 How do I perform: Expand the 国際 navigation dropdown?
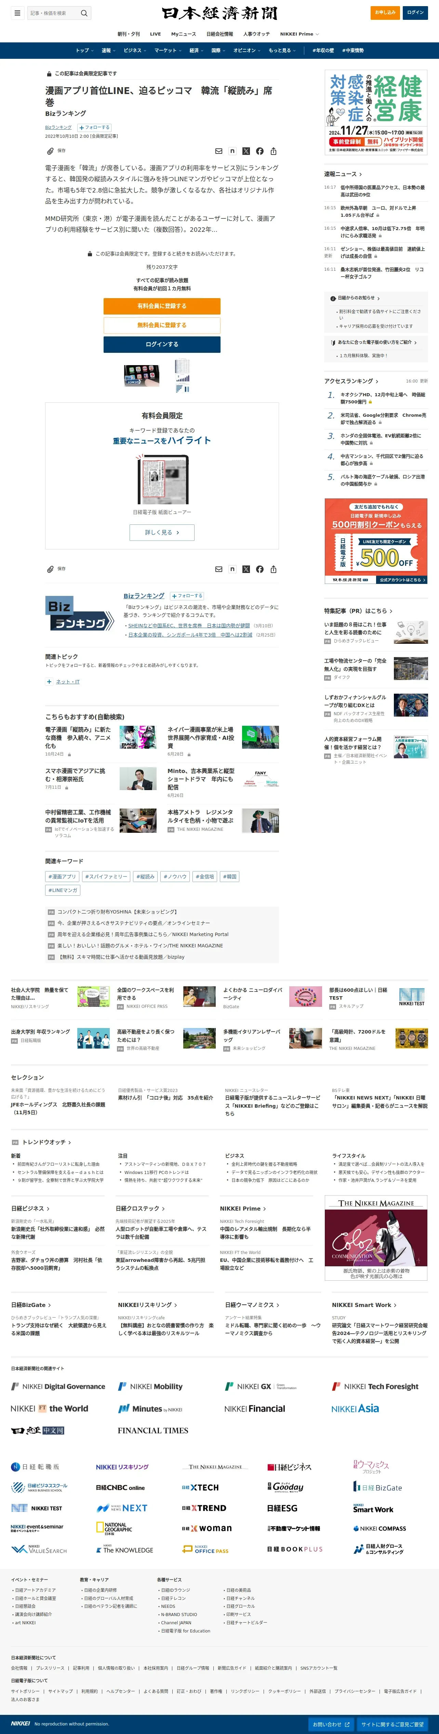coord(218,51)
